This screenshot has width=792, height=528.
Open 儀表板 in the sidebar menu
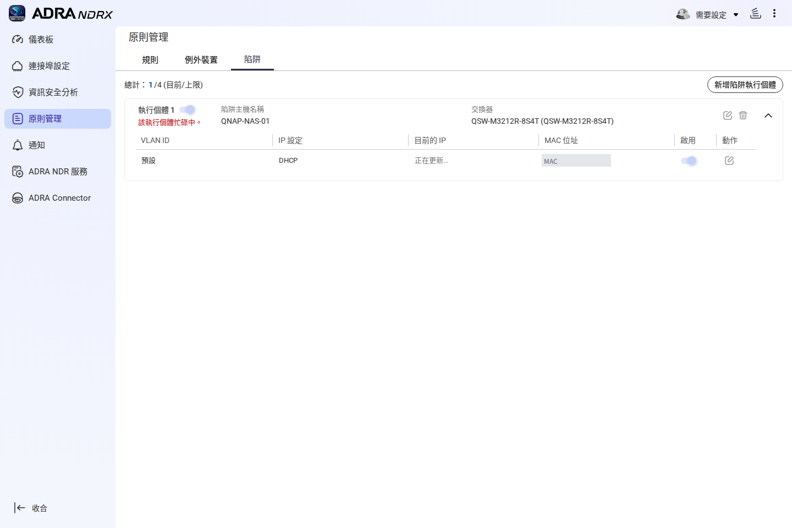coord(58,40)
